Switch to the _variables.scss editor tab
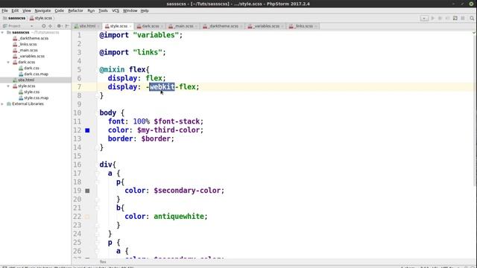 266,26
